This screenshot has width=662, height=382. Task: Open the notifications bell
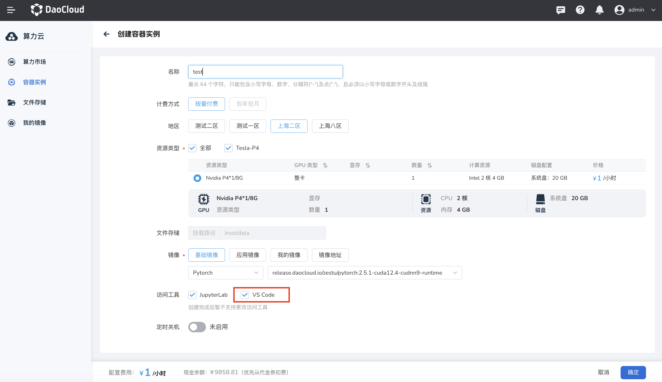[599, 10]
